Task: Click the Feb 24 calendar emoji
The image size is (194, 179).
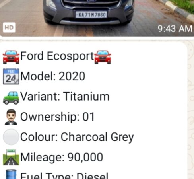Action: 11,76
